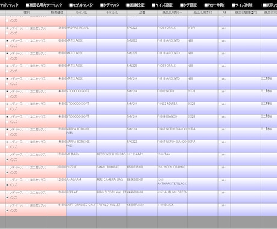The height and width of the screenshot is (229, 277).
Task: Click the 1100 BLACK color cell
Action: [172, 210]
